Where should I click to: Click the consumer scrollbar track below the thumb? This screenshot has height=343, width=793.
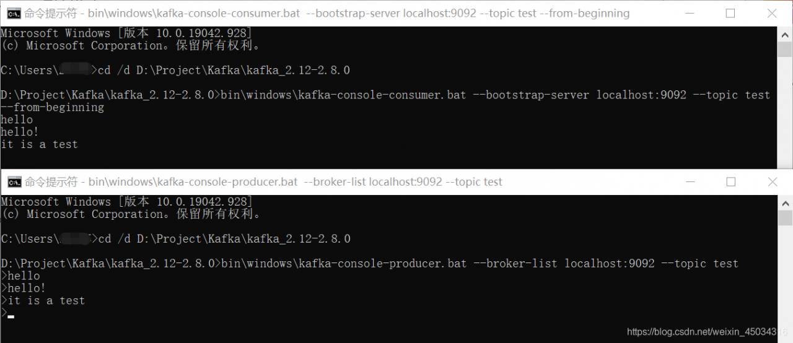[785, 111]
